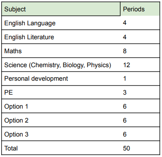
Task: Select the English Language periods value 4
Action: tap(124, 23)
